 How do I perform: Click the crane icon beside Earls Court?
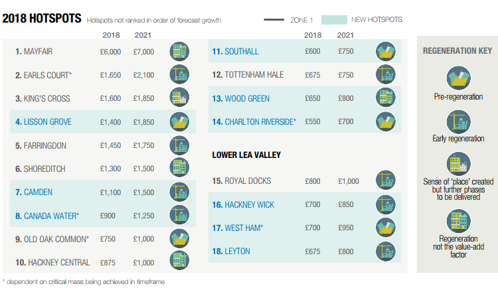[x=179, y=75]
